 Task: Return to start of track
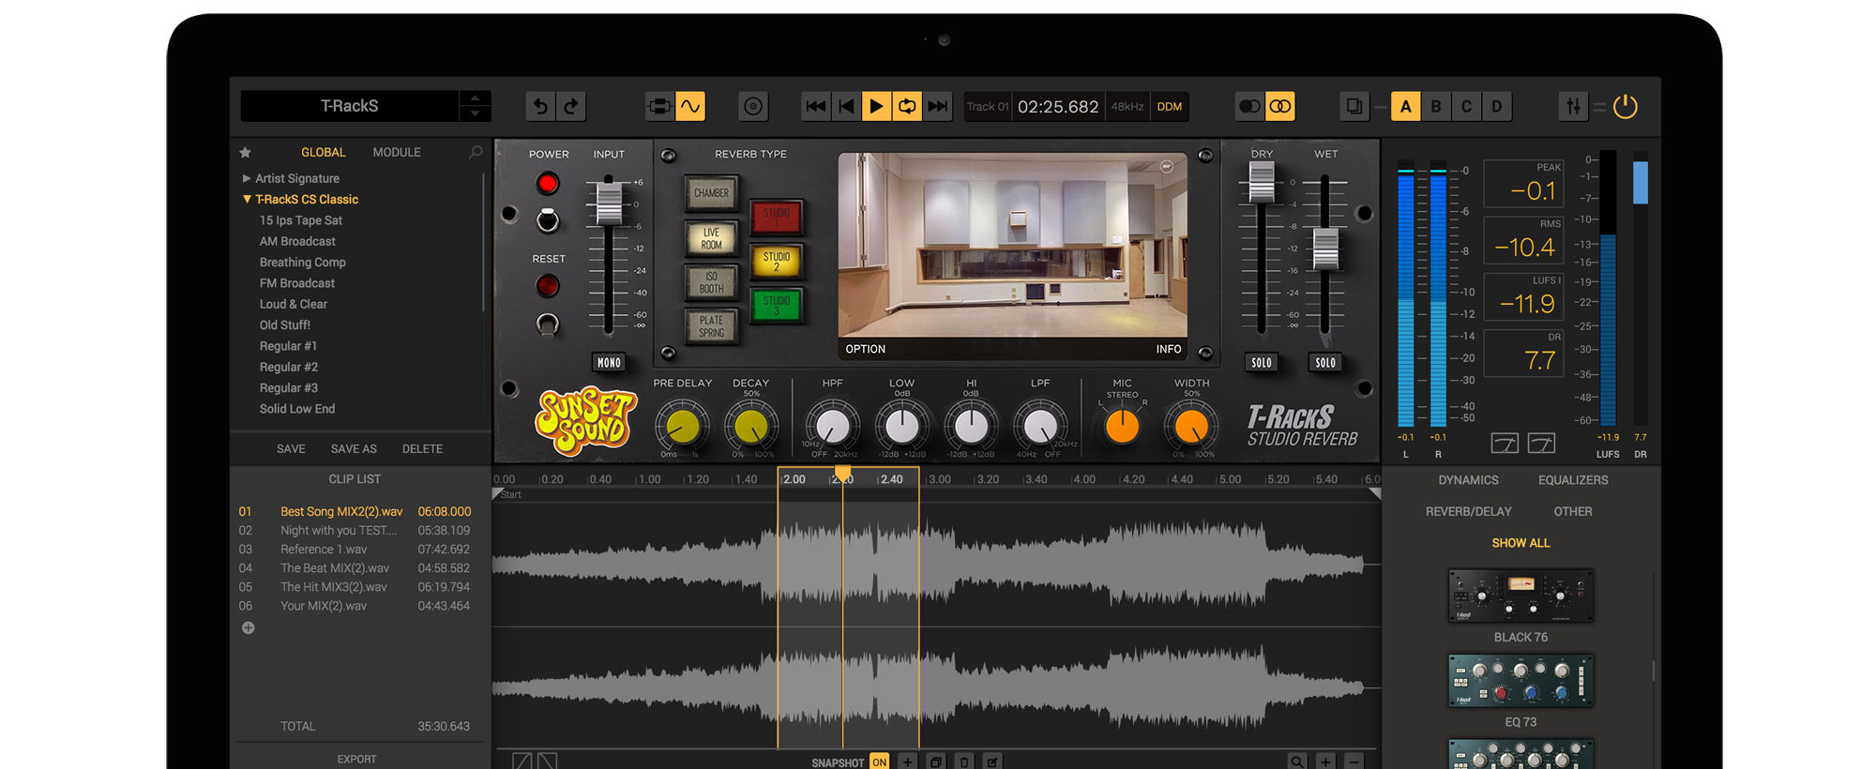846,107
